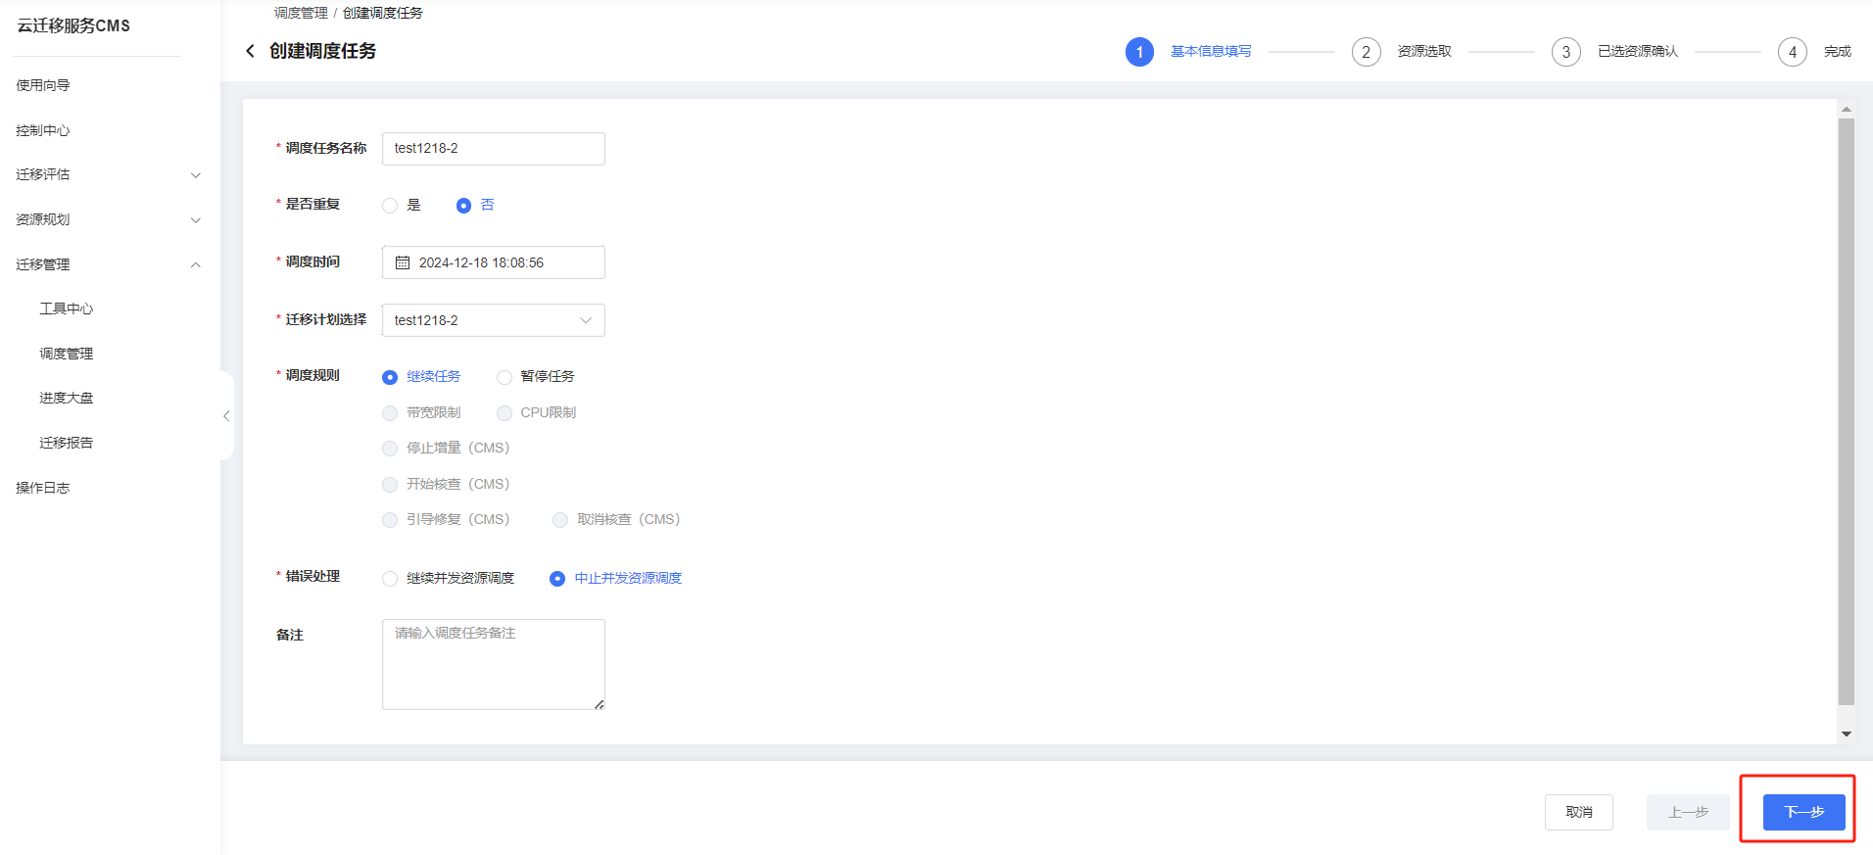The height and width of the screenshot is (855, 1873).
Task: Go to 进度大盘 submenu
Action: [67, 398]
